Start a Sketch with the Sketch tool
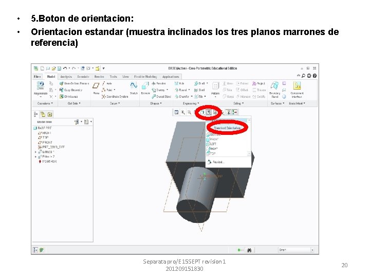Image resolution: width=370 pixels, height=278 pixels. pos(134,88)
